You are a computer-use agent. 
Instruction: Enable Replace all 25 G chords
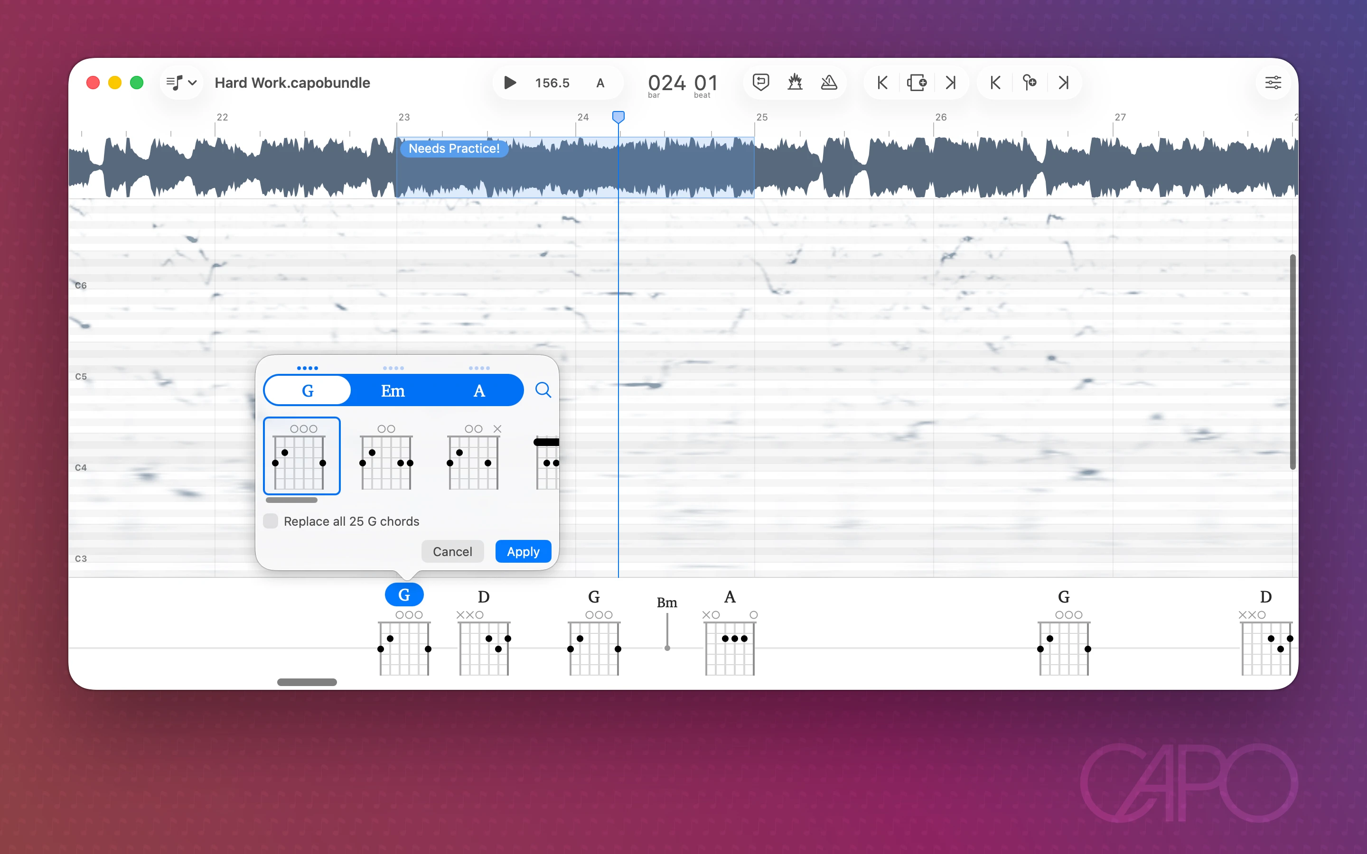point(271,521)
